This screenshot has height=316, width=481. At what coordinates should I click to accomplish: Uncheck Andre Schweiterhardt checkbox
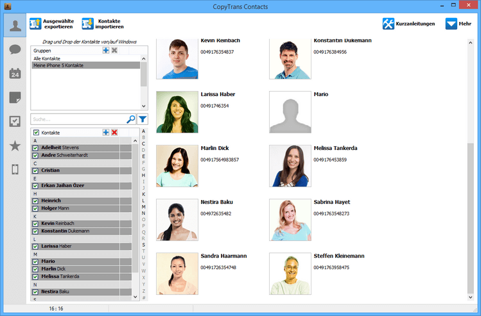35,156
